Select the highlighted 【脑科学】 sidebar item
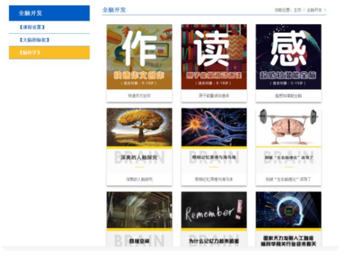 pos(49,52)
